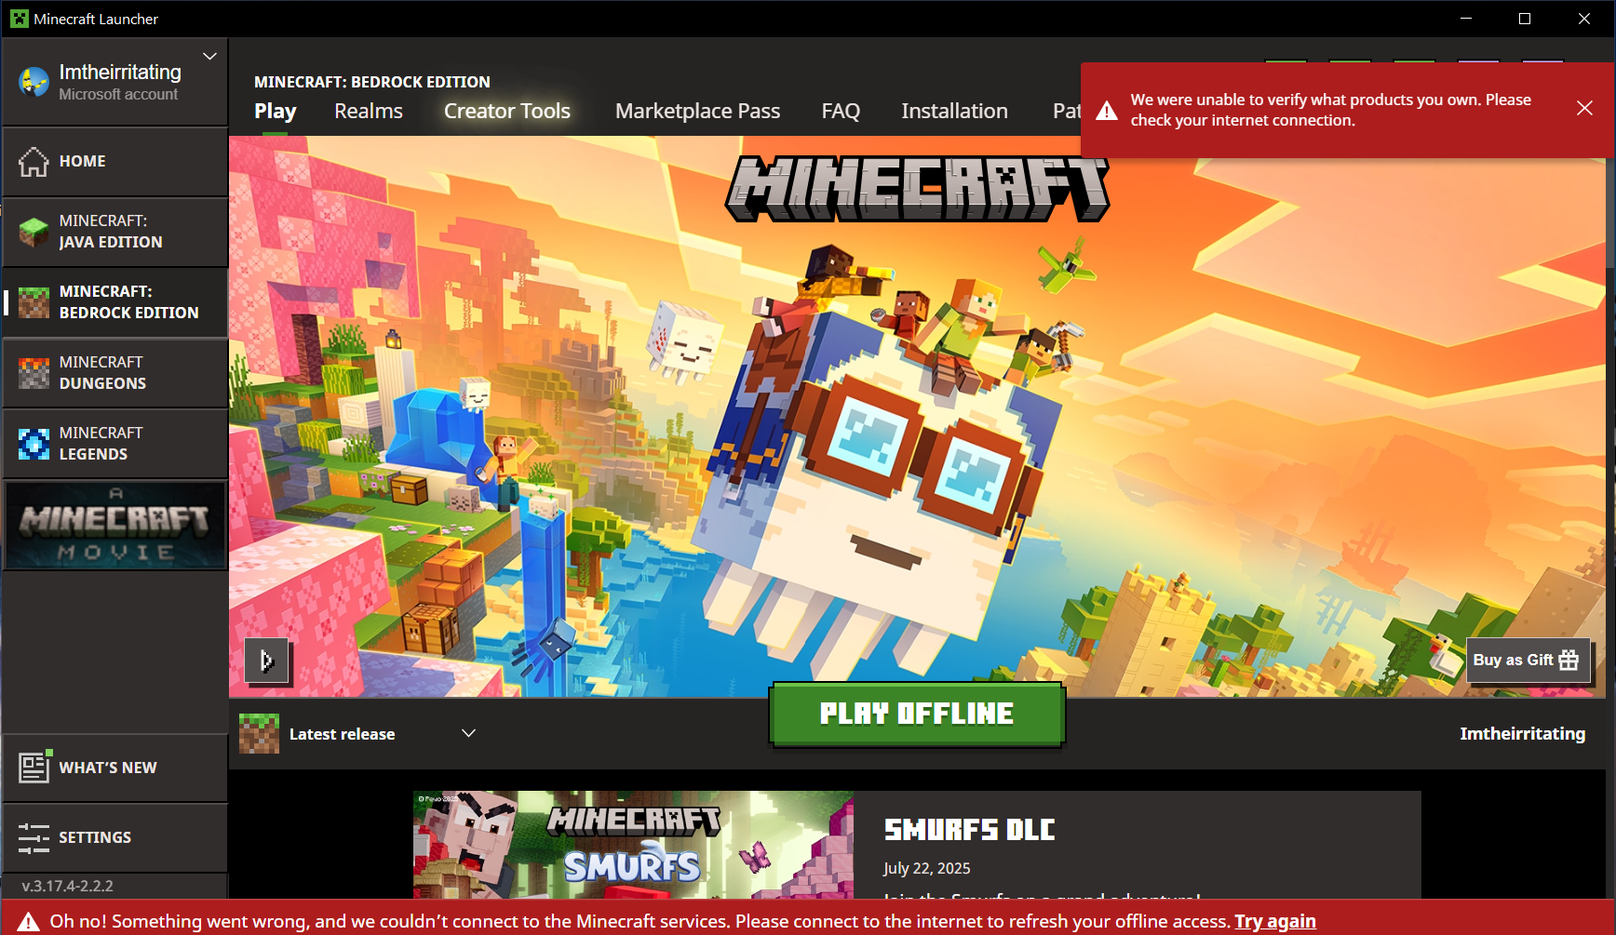Play the hero banner animation
The image size is (1616, 935).
[267, 661]
